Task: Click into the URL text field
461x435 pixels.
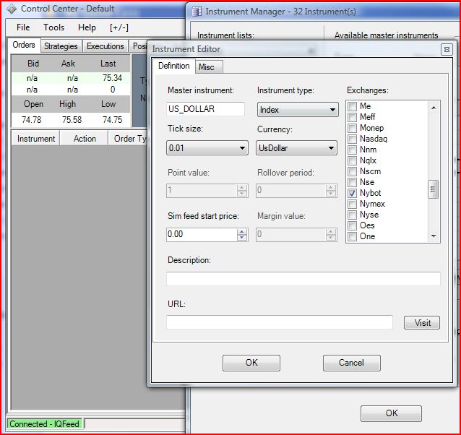Action: coord(280,322)
